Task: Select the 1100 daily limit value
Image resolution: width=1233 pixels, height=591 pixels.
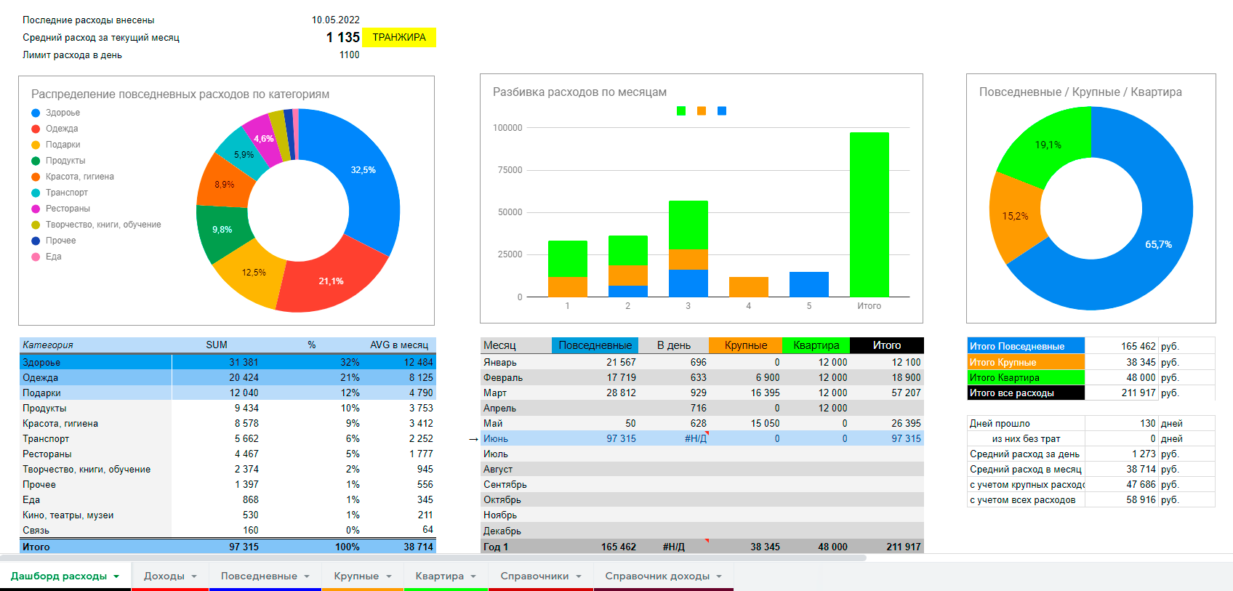Action: (x=349, y=55)
